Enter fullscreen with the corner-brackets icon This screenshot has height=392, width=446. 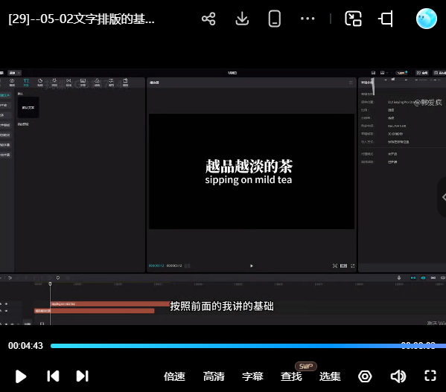pos(430,376)
